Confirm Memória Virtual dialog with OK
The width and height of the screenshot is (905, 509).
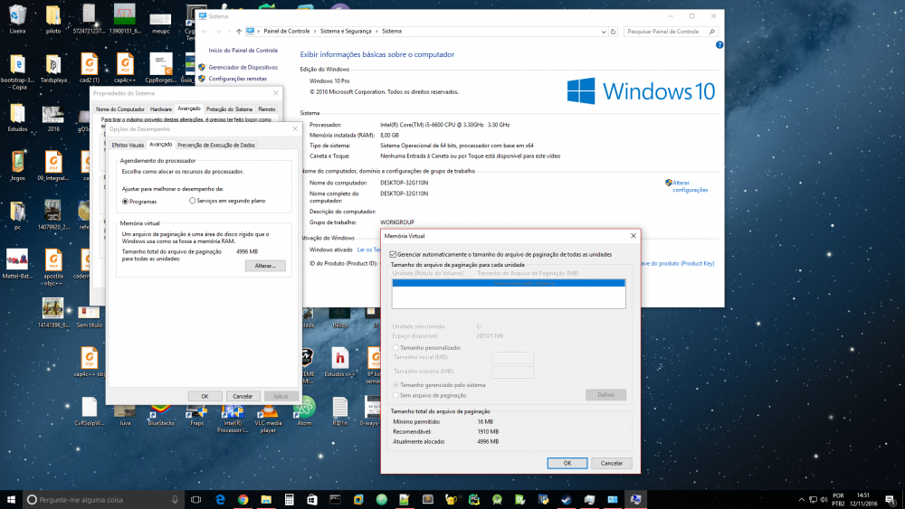click(x=567, y=463)
